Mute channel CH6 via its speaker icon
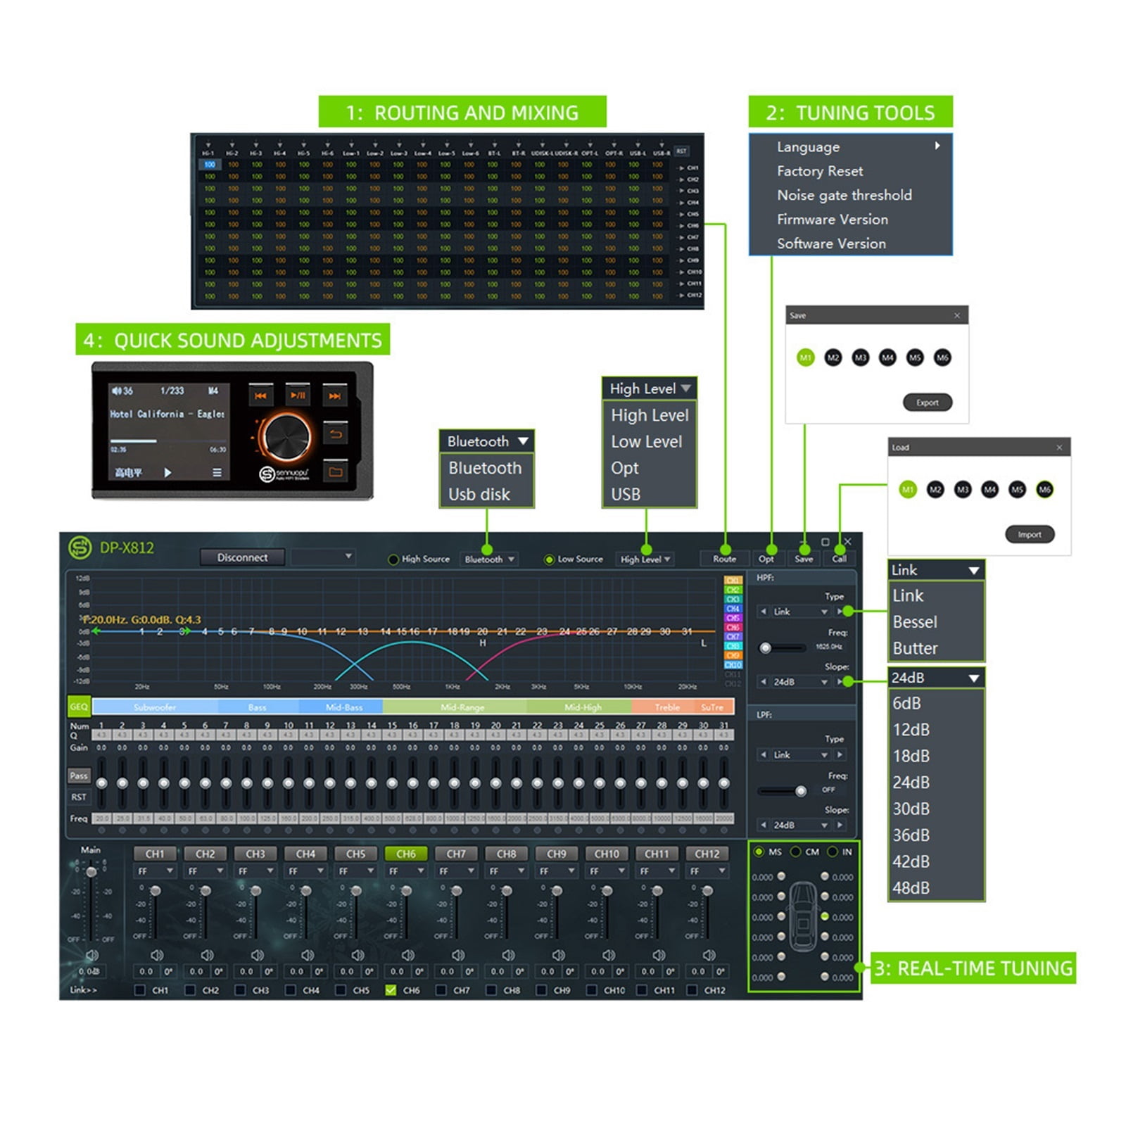This screenshot has width=1126, height=1126. coord(407,955)
